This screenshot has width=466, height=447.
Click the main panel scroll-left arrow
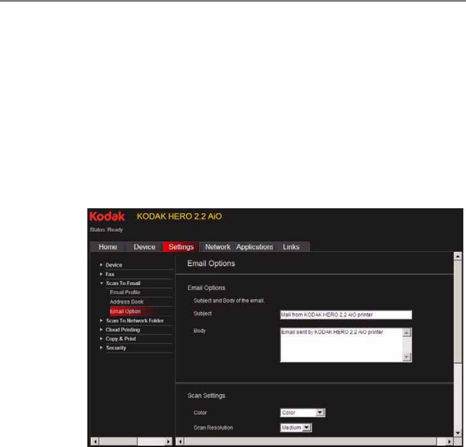(x=180, y=441)
